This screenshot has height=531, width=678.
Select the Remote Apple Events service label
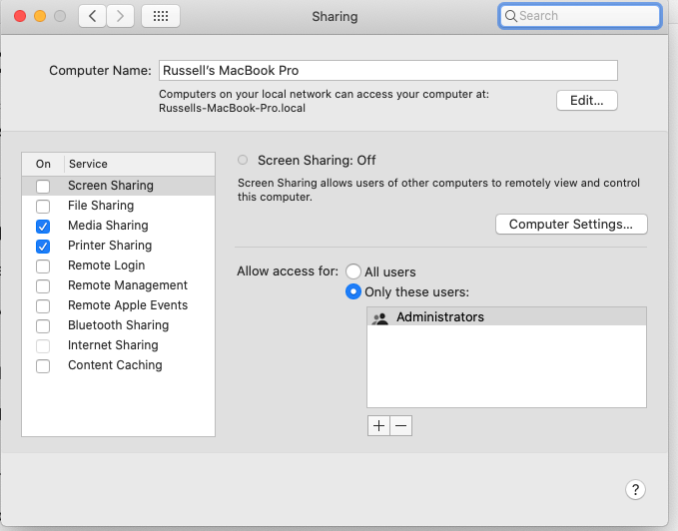coord(128,305)
